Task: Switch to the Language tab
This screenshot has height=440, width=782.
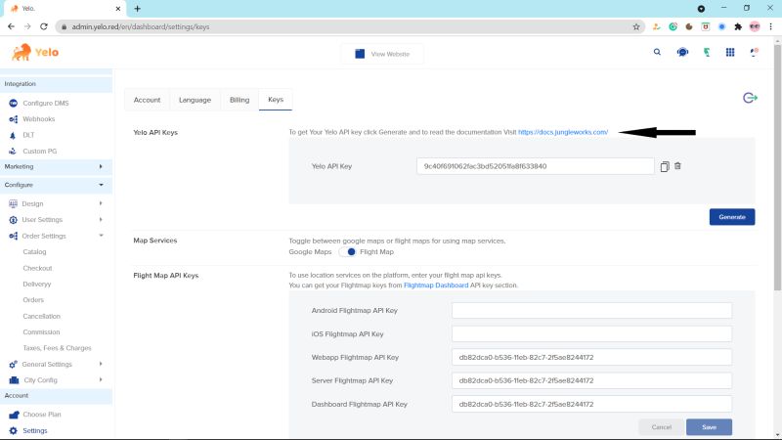Action: click(x=195, y=100)
